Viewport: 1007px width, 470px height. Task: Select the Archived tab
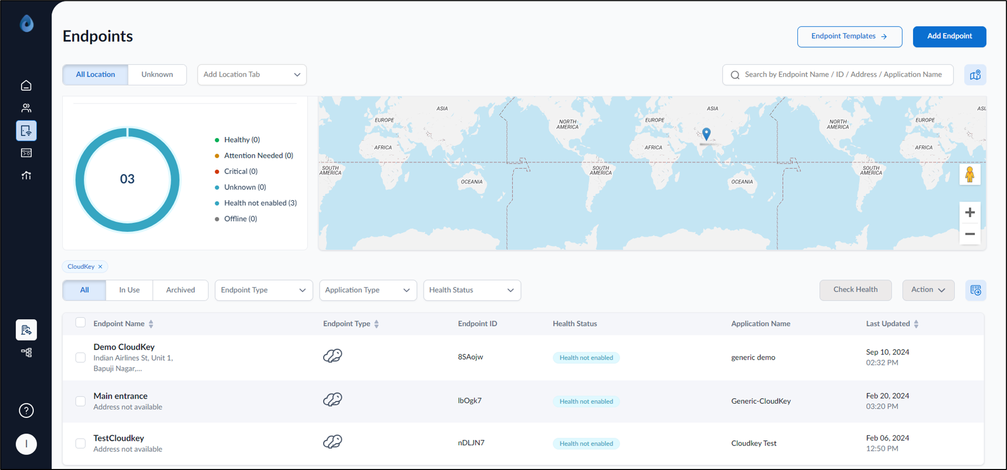click(180, 290)
